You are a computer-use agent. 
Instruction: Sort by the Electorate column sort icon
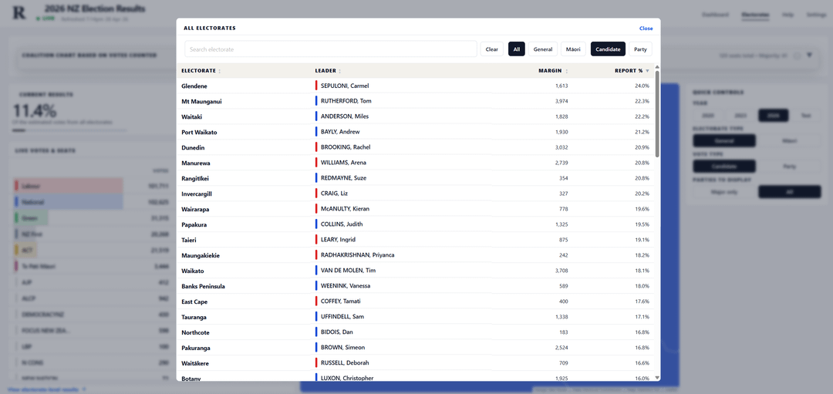coord(220,71)
